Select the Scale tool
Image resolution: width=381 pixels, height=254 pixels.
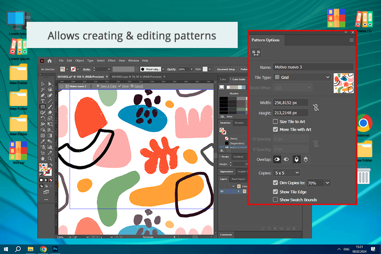tap(50, 118)
